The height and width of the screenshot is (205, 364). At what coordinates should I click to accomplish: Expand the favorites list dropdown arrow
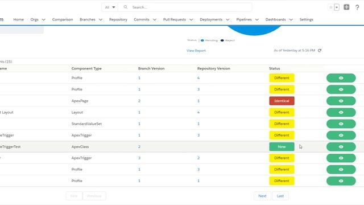click(337, 7)
